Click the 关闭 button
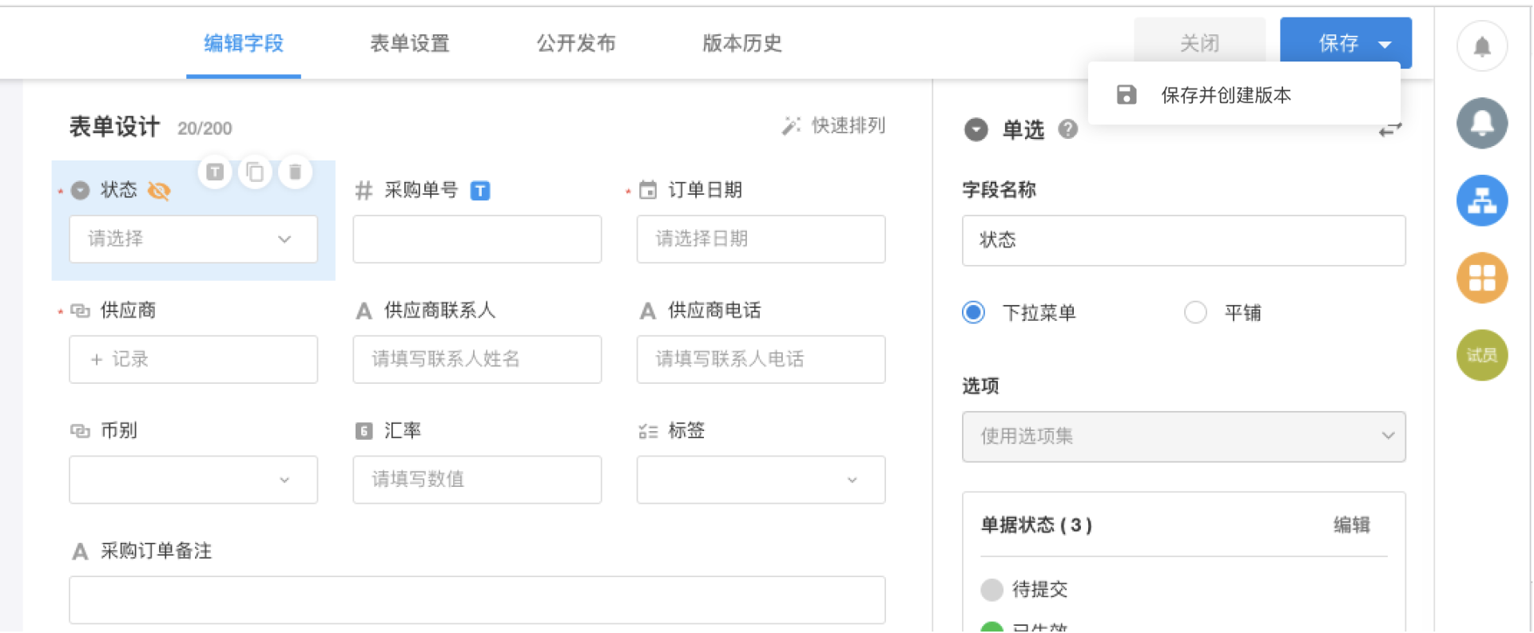The width and height of the screenshot is (1534, 633). [1199, 43]
